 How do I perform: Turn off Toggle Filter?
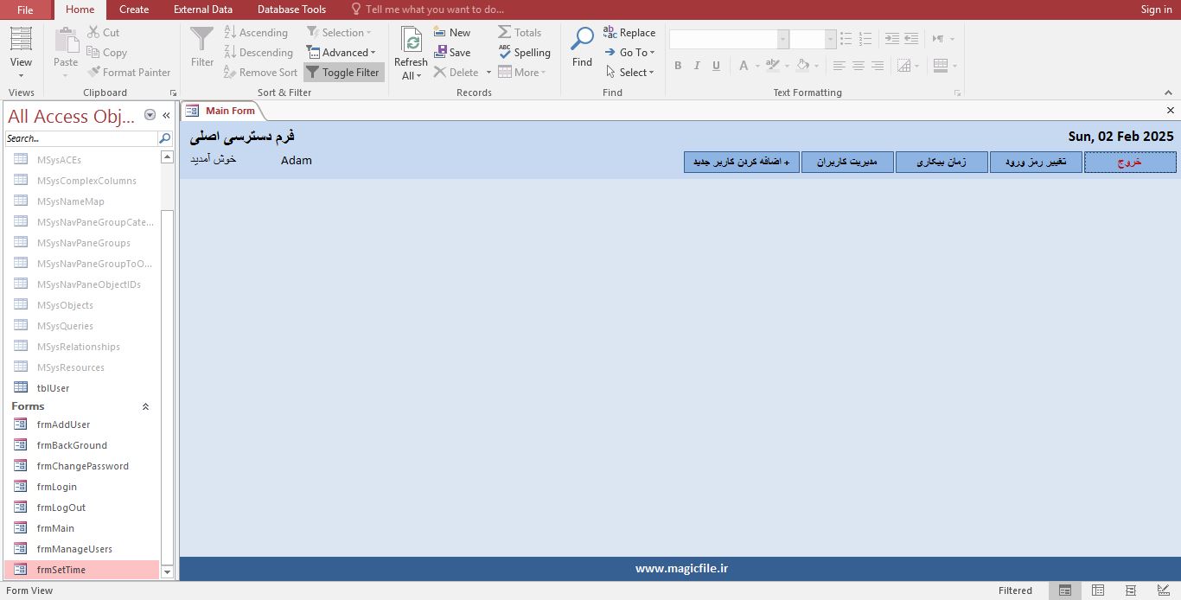[343, 73]
